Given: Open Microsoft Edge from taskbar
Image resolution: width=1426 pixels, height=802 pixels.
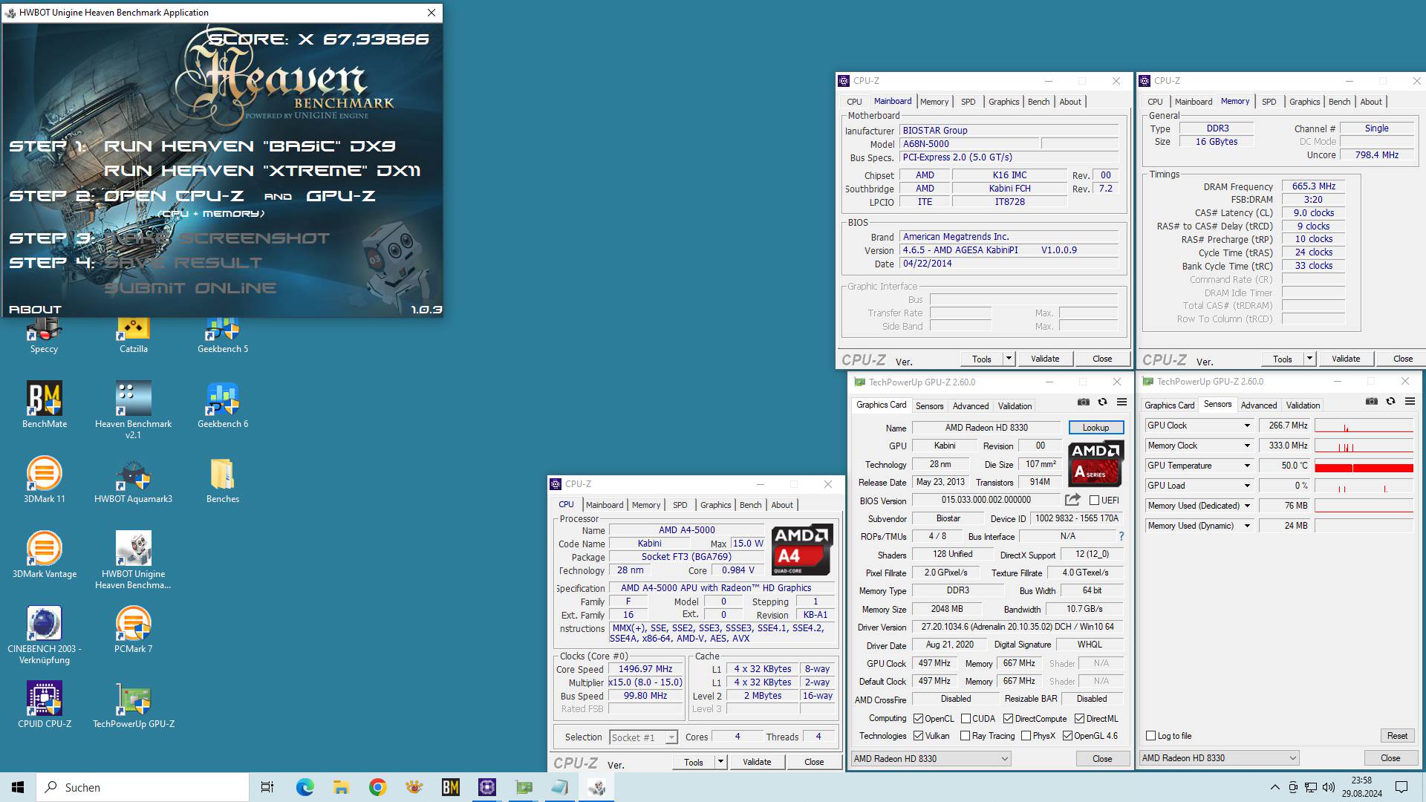Looking at the screenshot, I should 305,787.
